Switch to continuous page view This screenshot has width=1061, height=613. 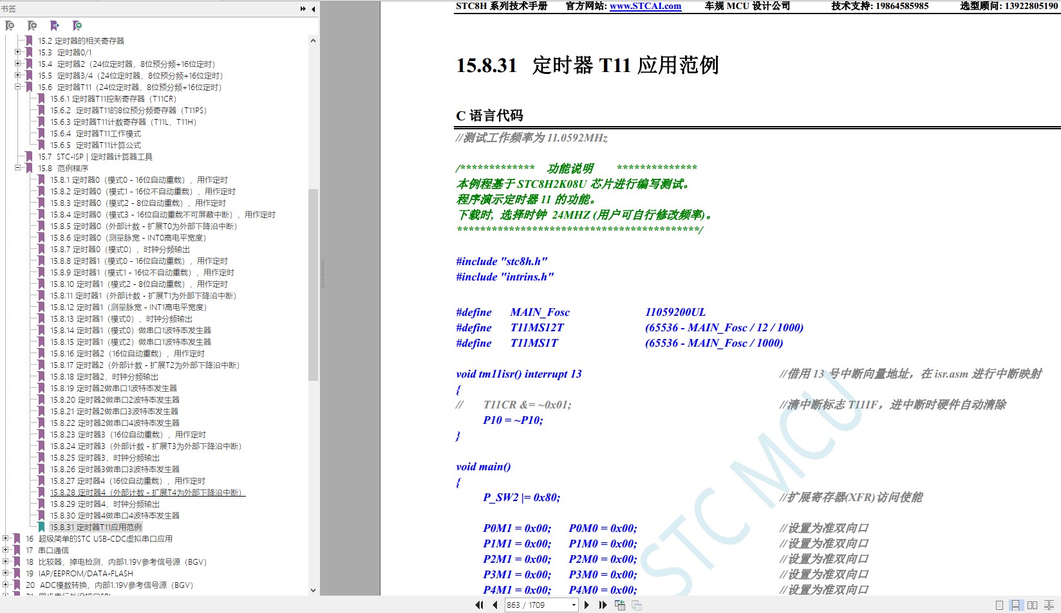point(1015,605)
